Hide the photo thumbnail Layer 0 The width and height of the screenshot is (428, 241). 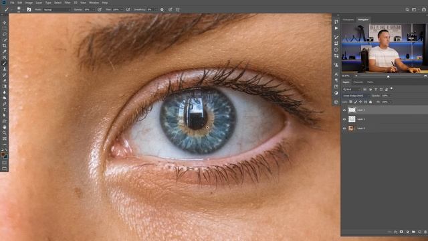pyautogui.click(x=344, y=128)
